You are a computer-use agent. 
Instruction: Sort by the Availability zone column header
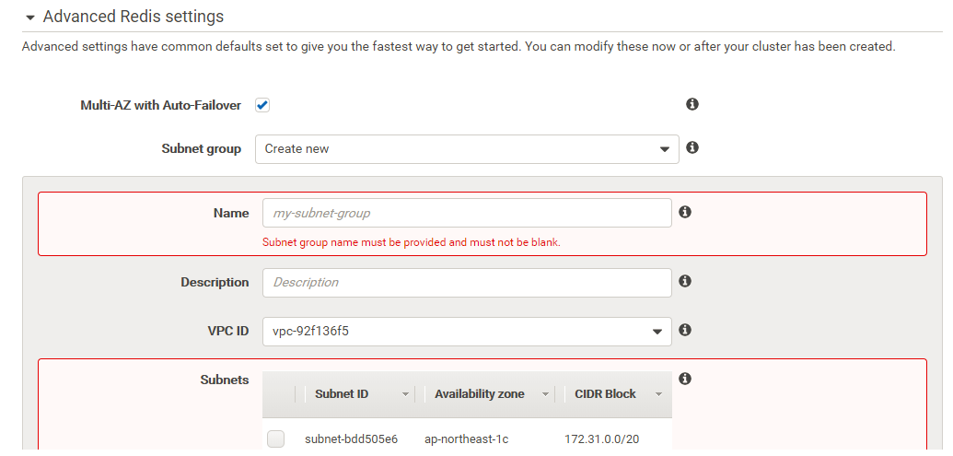pyautogui.click(x=479, y=394)
